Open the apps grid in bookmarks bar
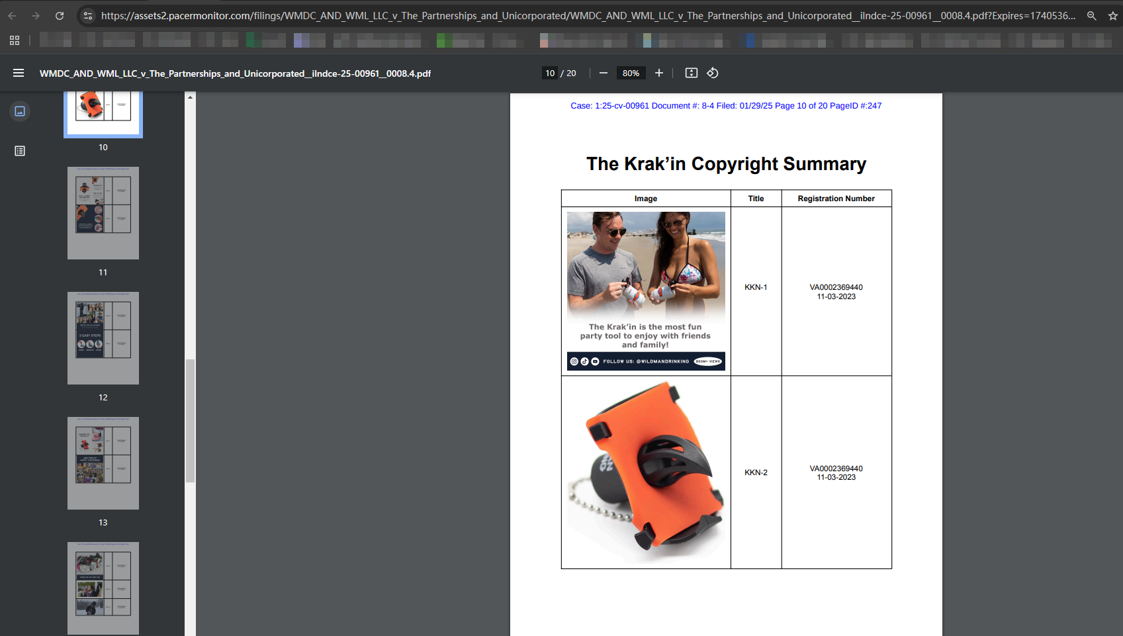 click(15, 40)
